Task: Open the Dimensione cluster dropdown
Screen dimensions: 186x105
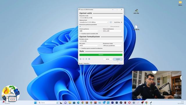Action: 112,45
